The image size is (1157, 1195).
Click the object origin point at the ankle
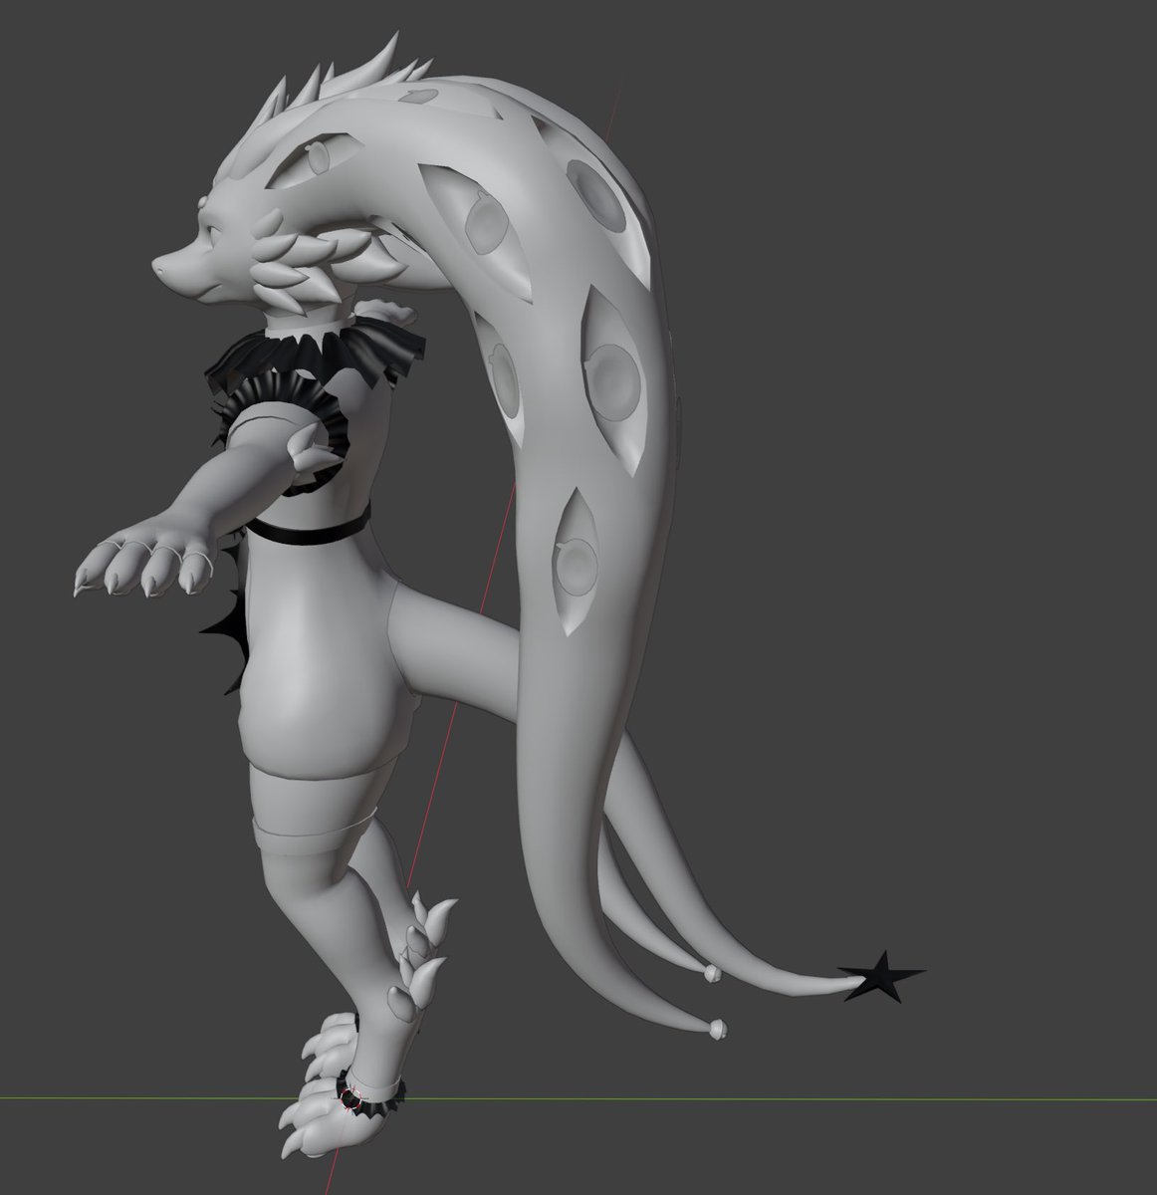click(x=350, y=1099)
